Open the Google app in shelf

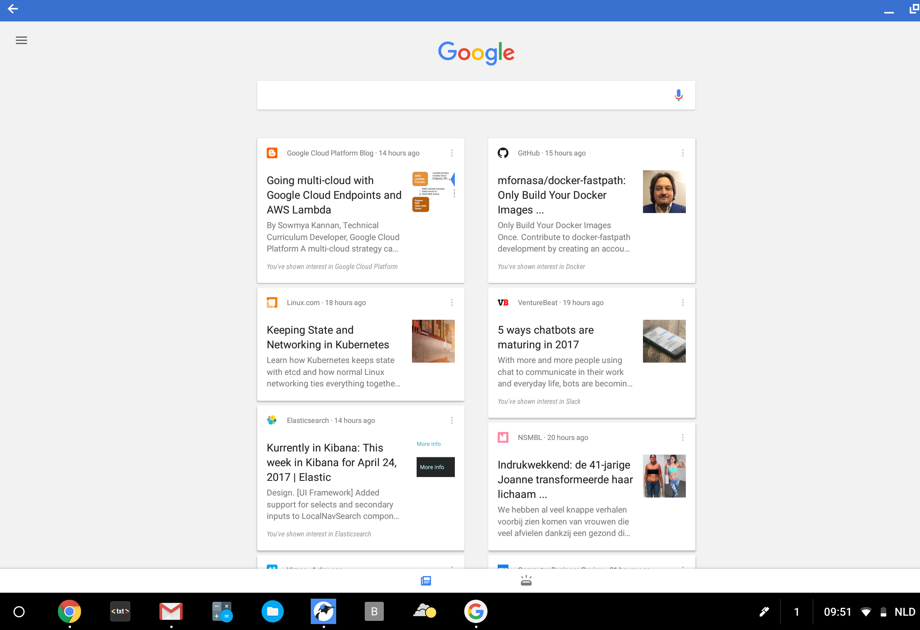(x=476, y=612)
